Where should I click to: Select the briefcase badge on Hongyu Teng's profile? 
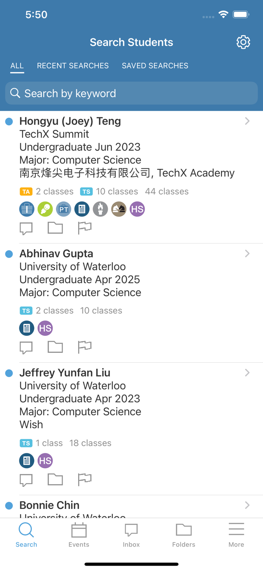point(27,209)
